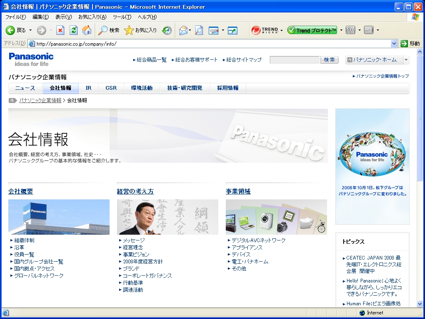Expand the Mail icon dropdown arrow

190,30
